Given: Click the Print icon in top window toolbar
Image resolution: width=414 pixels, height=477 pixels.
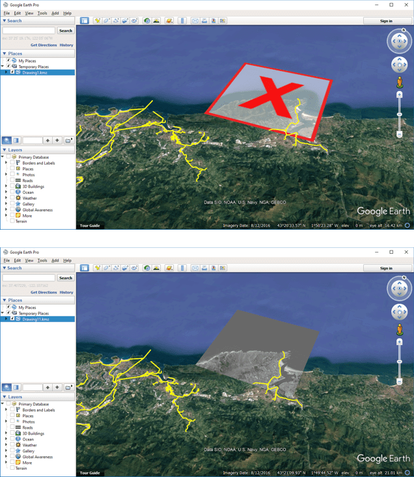Looking at the screenshot, I should pos(204,21).
